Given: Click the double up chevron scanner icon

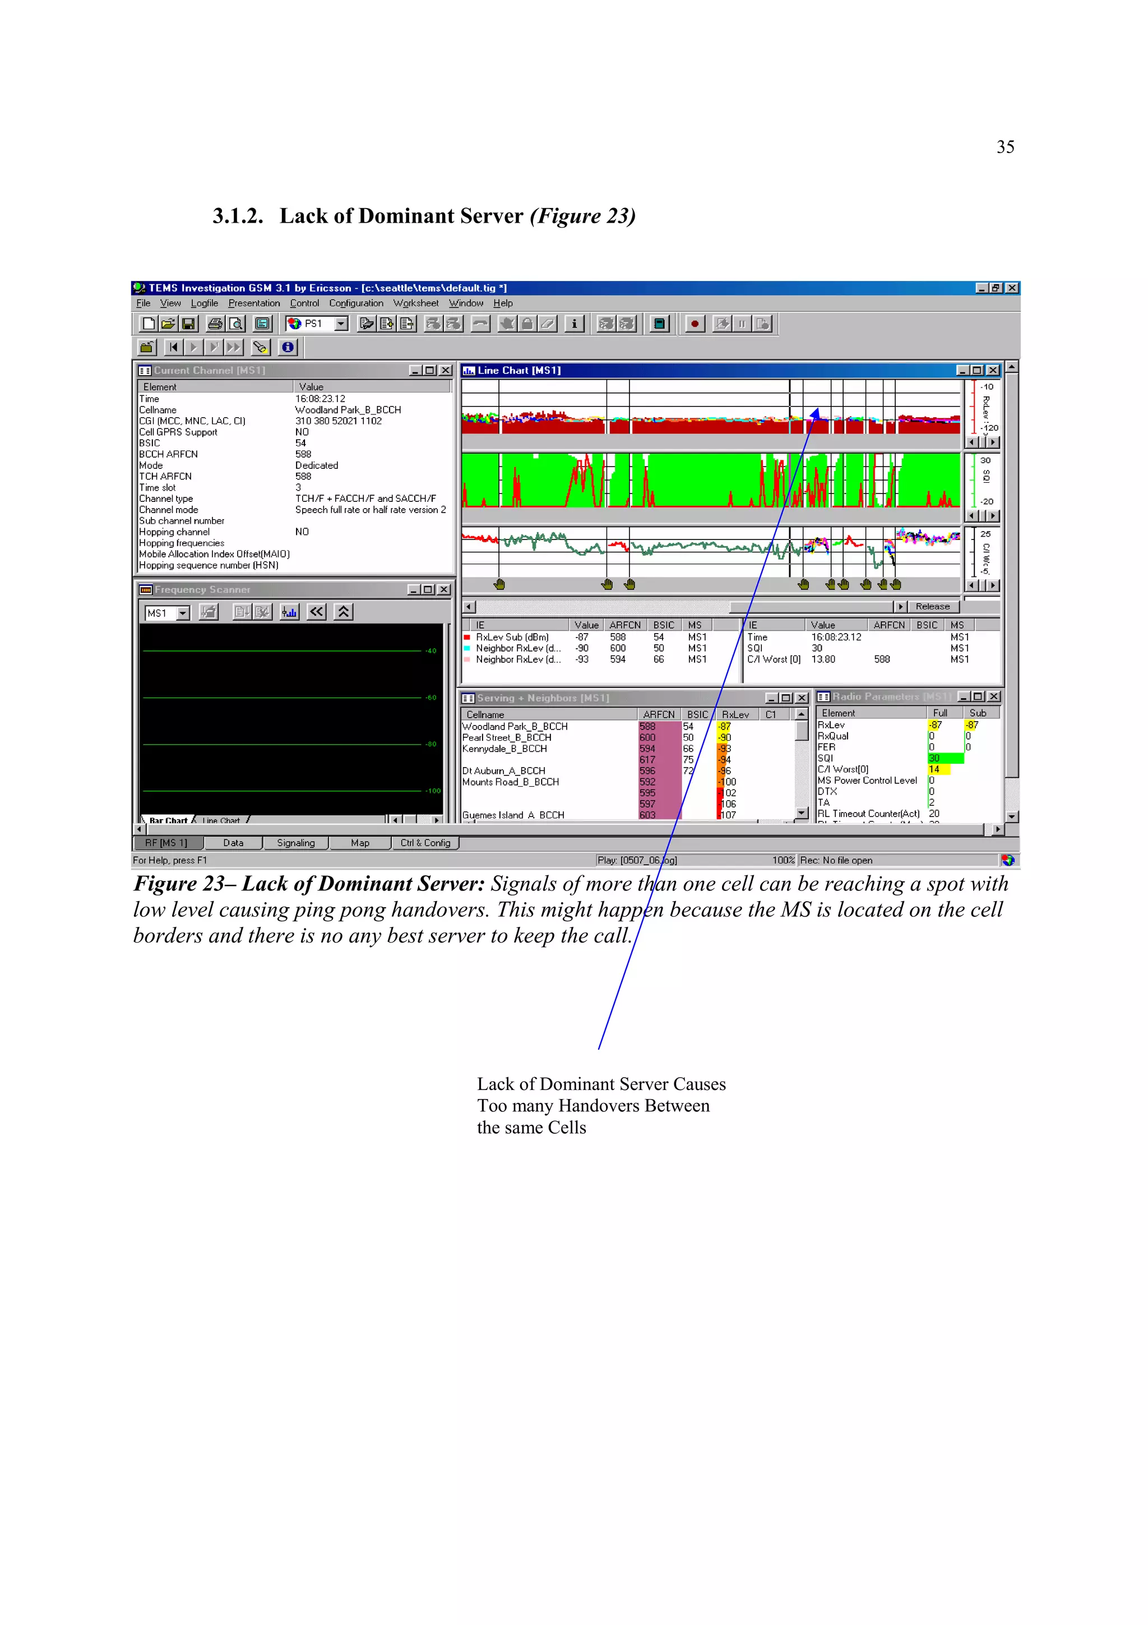Looking at the screenshot, I should (344, 612).
